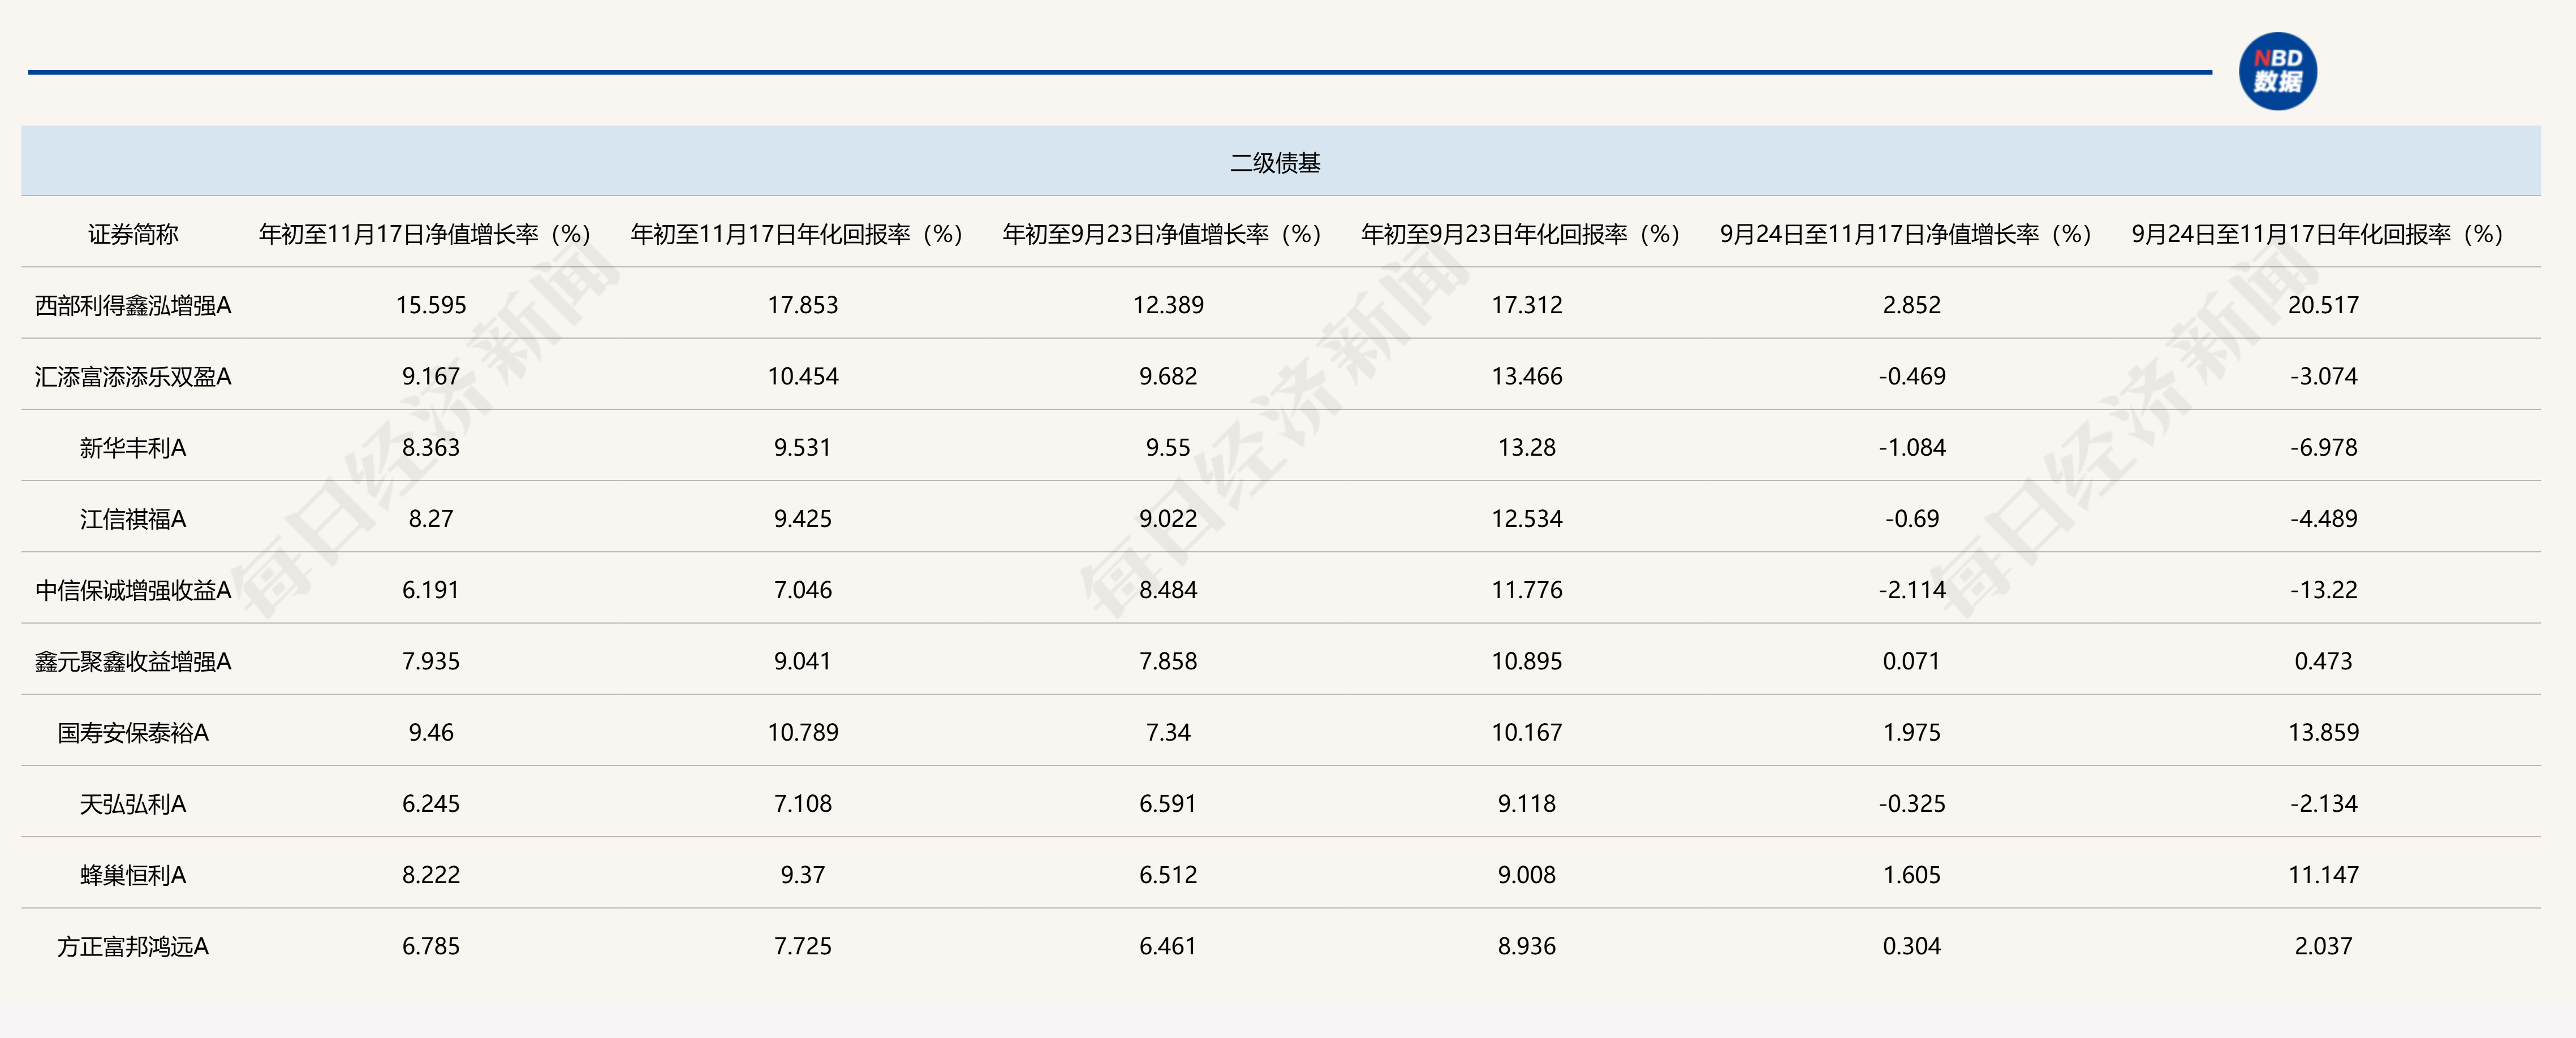Click the value 9.55 in 新华丰利A row
The width and height of the screenshot is (2576, 1038).
[x=1168, y=448]
